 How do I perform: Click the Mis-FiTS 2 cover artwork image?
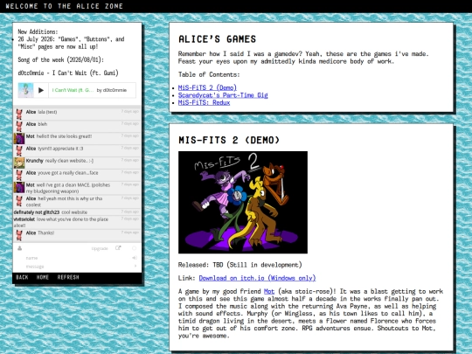pyautogui.click(x=243, y=202)
